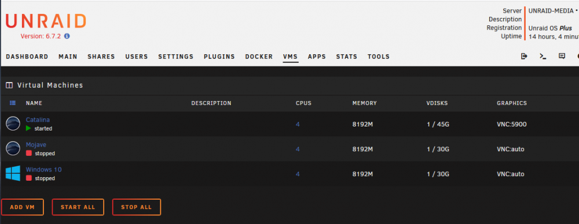Click VNC:auto graphics value for Mojave
Viewport: 579px width, 224px height.
(510, 149)
